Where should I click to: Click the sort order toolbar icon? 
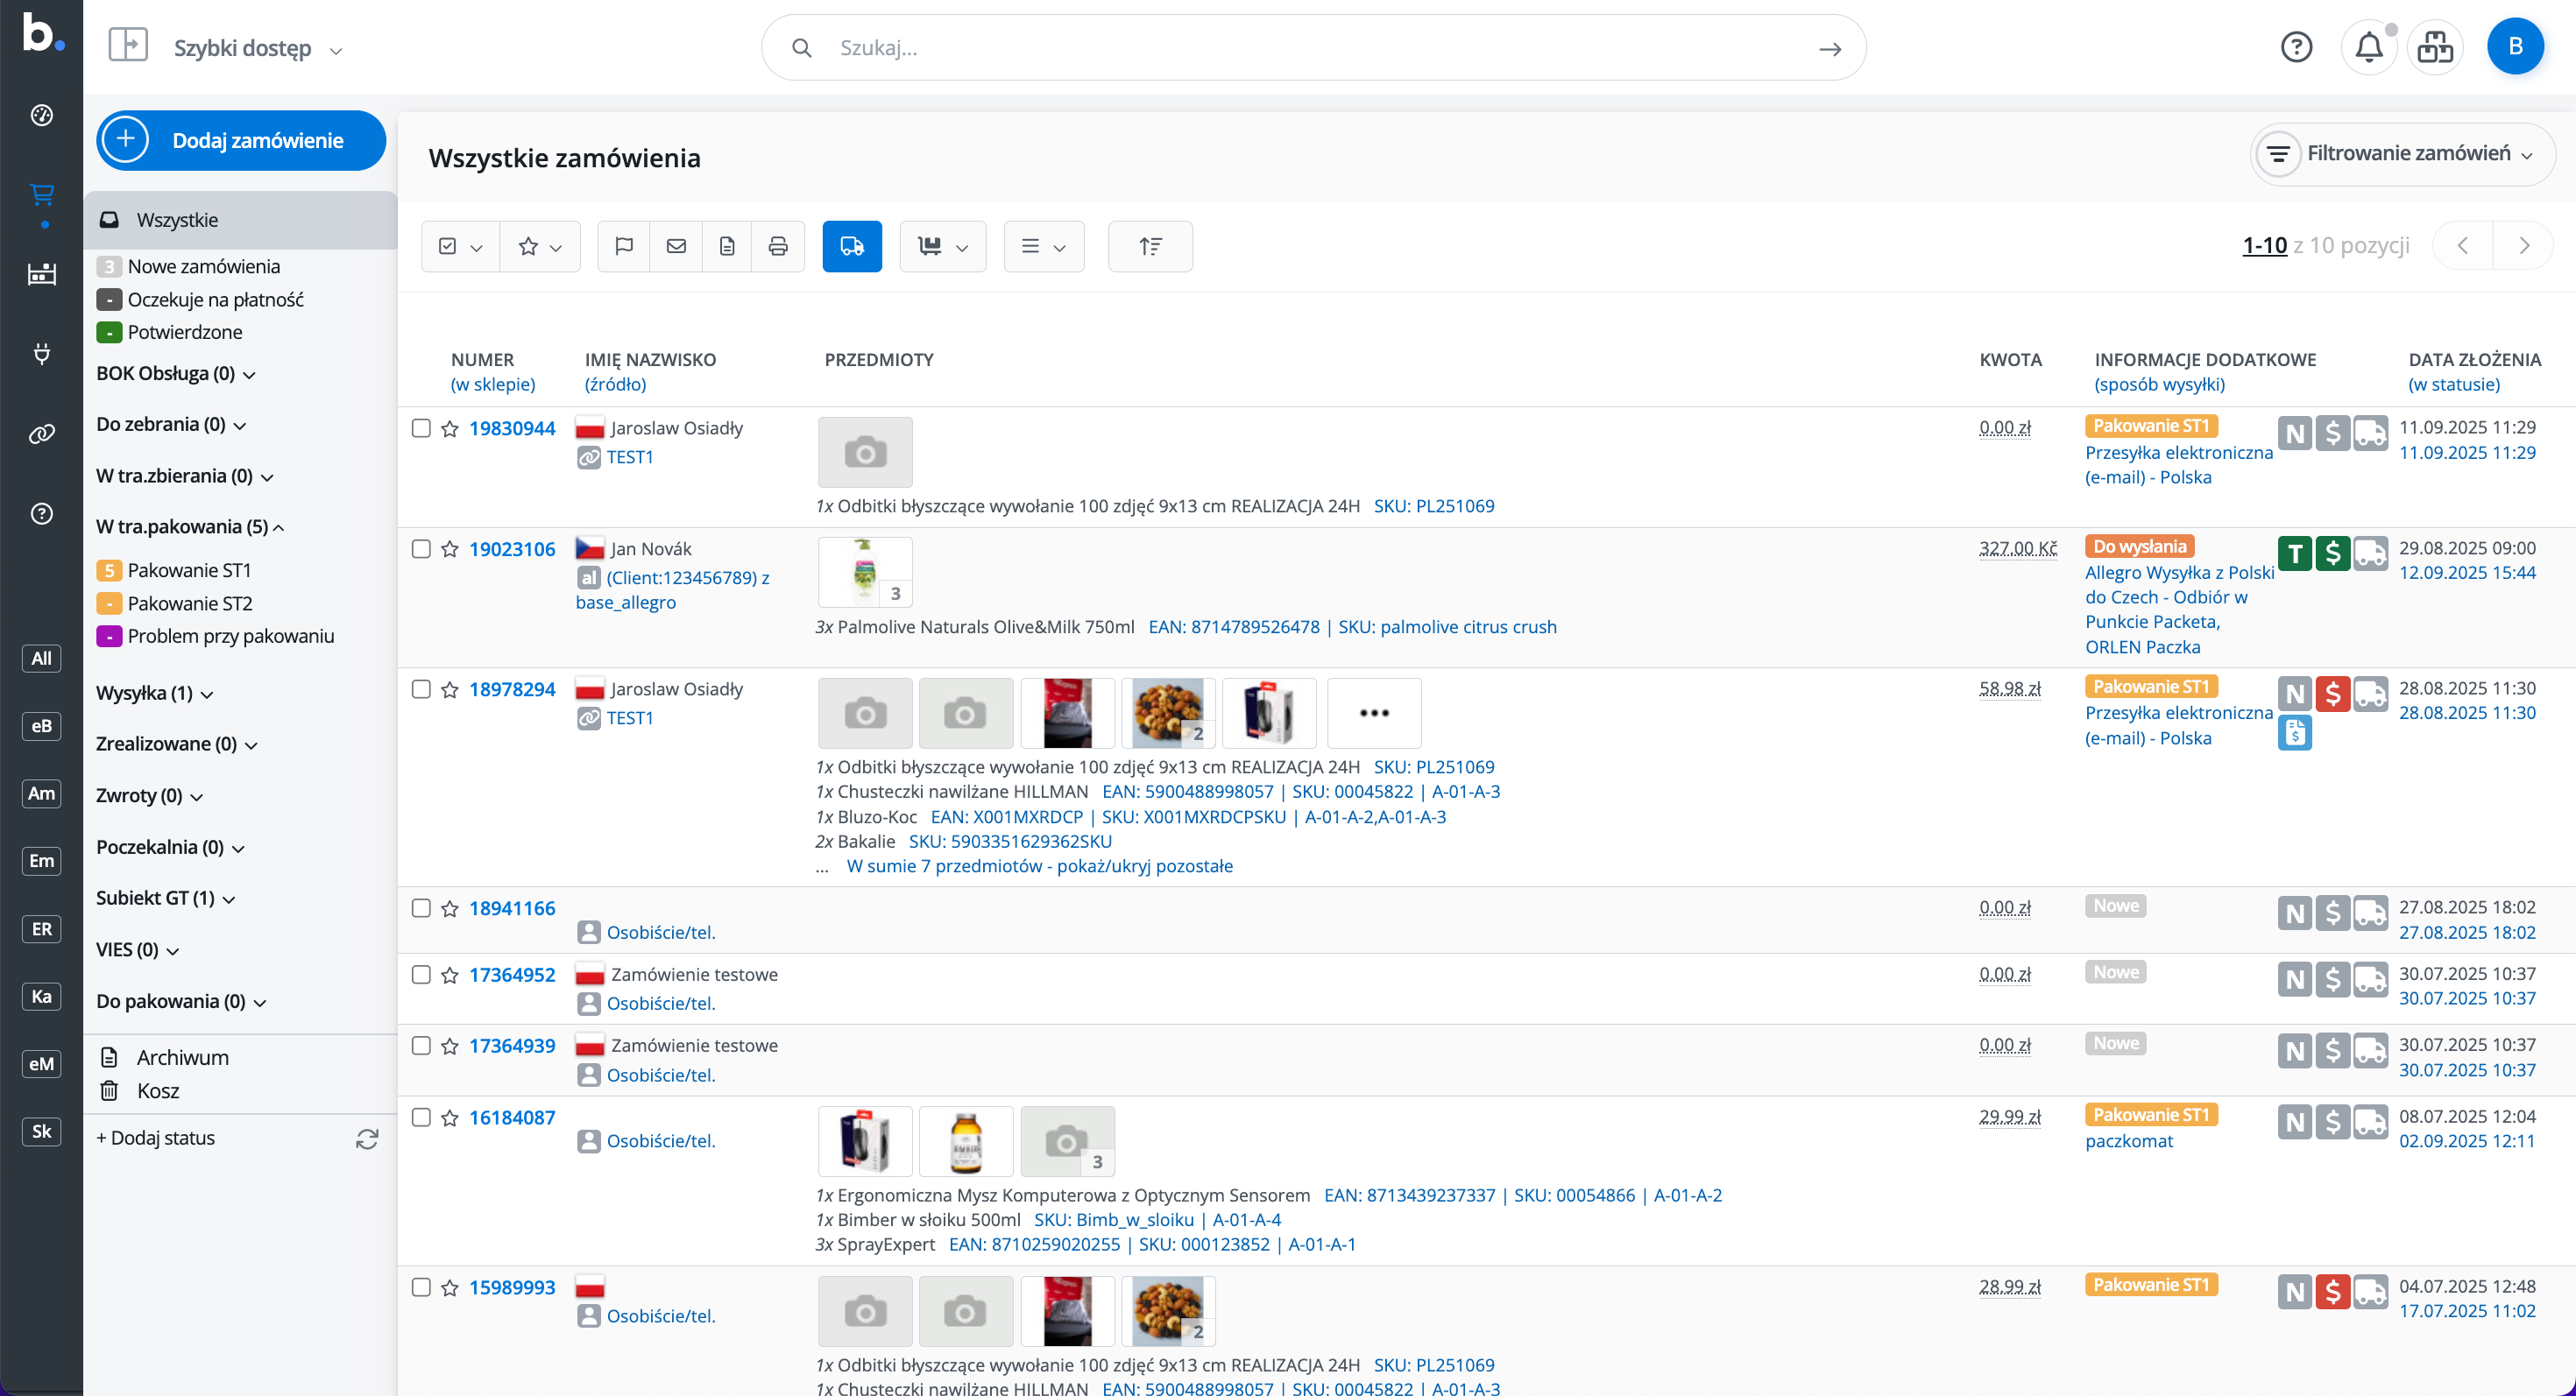pos(1150,246)
